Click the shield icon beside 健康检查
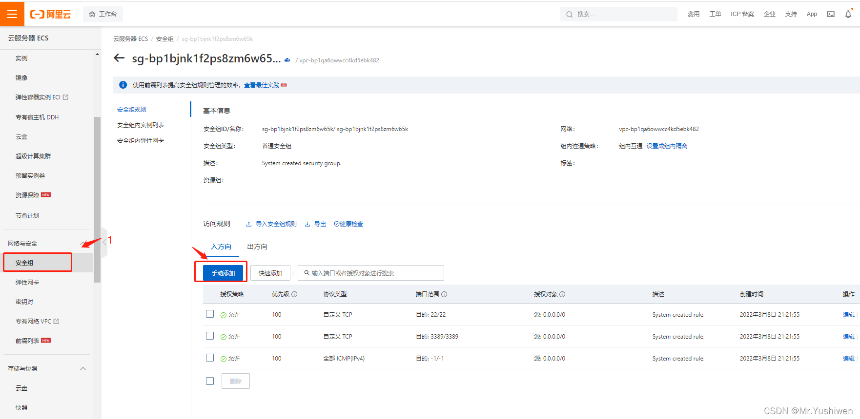 337,224
